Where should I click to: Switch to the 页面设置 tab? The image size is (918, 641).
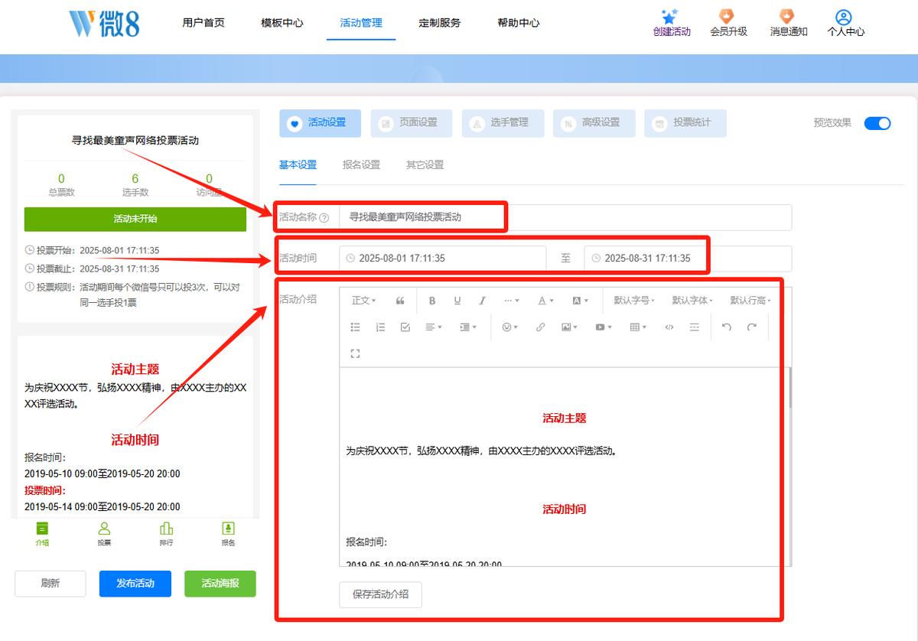[412, 123]
